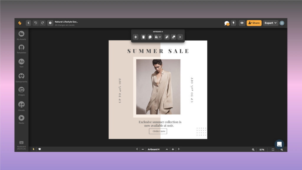Select the Text tool from the sidebar
Image resolution: width=302 pixels, height=170 pixels.
[21, 62]
